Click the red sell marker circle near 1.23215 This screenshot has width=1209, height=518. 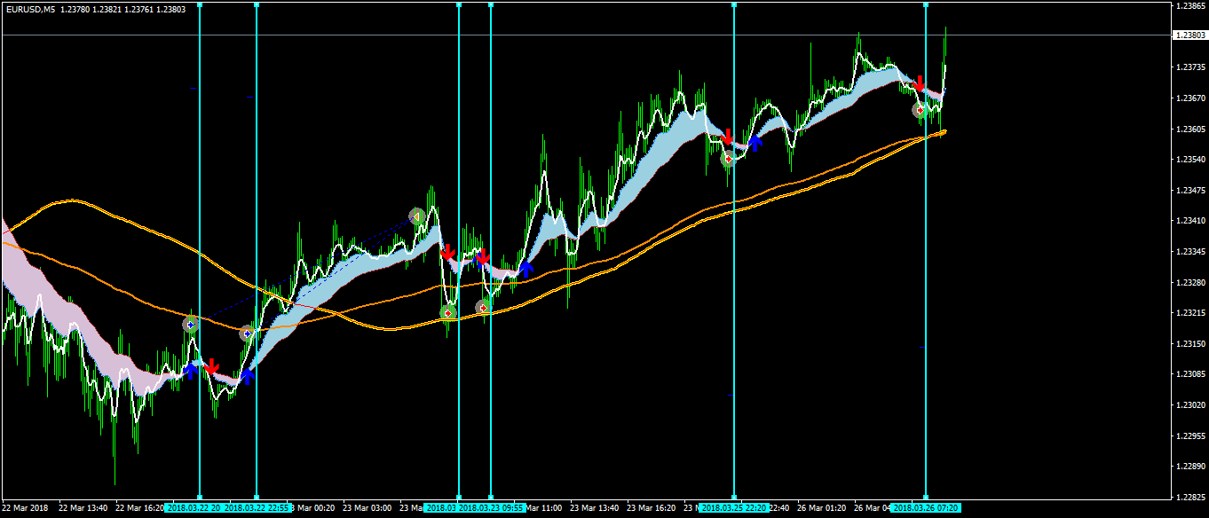point(448,313)
